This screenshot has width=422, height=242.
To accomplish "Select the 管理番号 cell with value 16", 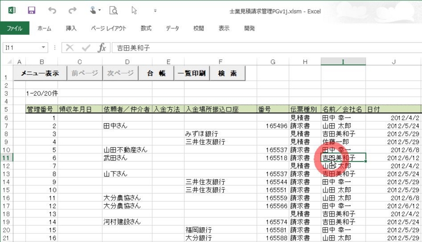I will coord(42,238).
